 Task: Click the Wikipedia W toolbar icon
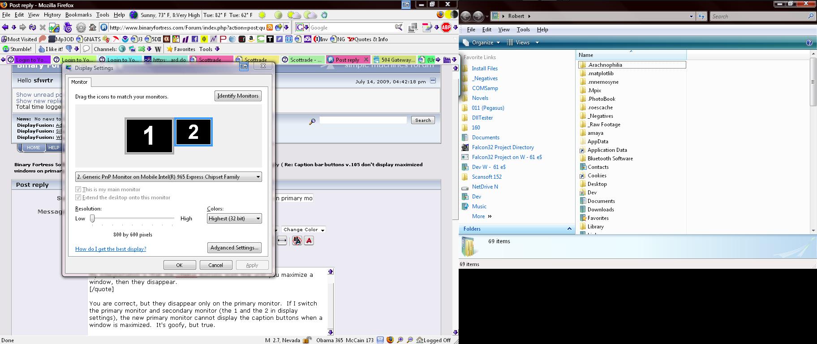158,49
